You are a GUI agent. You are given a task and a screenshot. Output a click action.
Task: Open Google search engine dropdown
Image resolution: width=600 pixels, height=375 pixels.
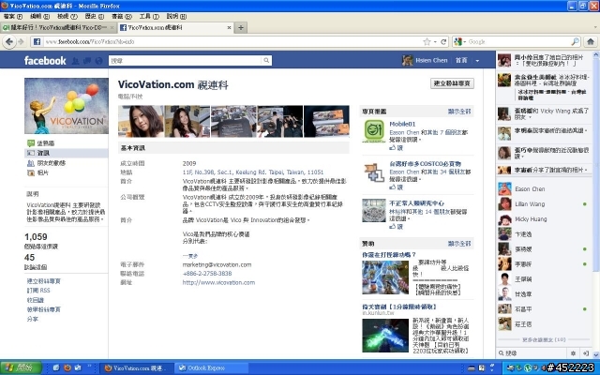(x=459, y=41)
